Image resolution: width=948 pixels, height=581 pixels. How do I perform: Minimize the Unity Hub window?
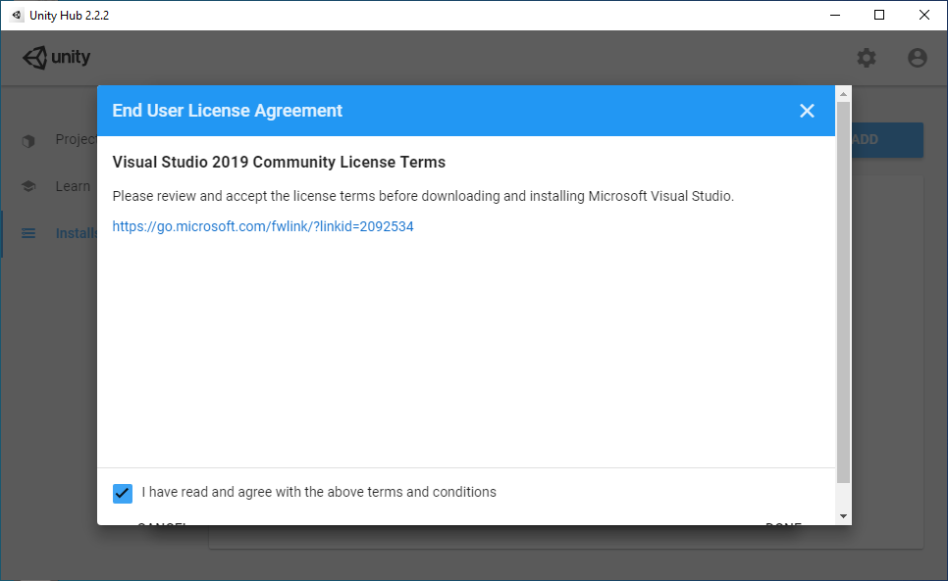835,15
